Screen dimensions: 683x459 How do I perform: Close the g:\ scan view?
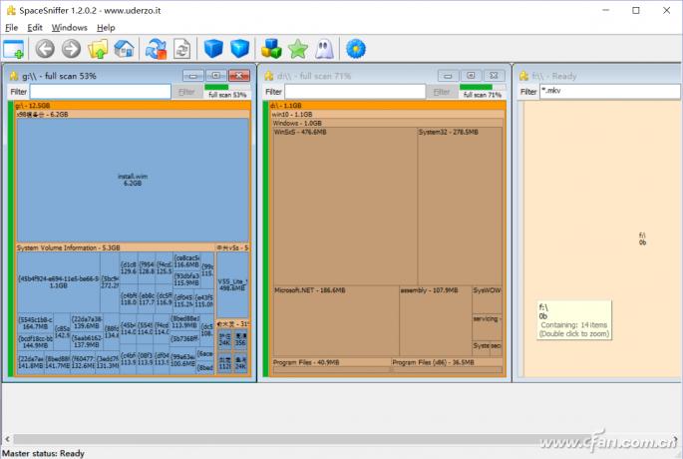point(239,76)
